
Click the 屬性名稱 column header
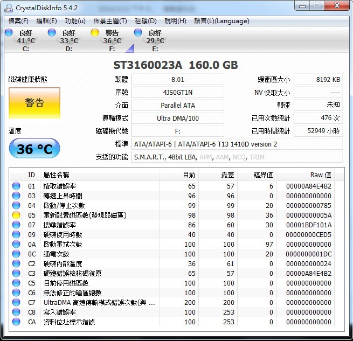point(100,175)
